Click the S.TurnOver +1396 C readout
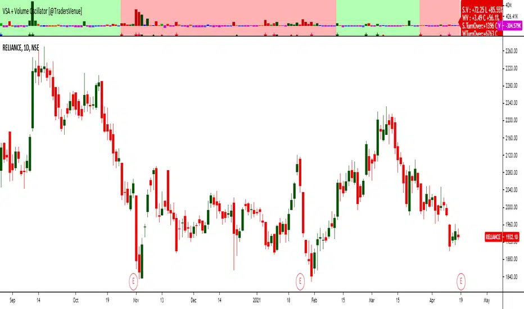 click(x=480, y=26)
